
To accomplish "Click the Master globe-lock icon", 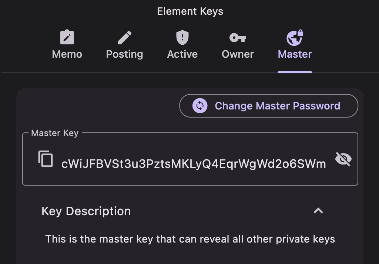I will tap(295, 37).
